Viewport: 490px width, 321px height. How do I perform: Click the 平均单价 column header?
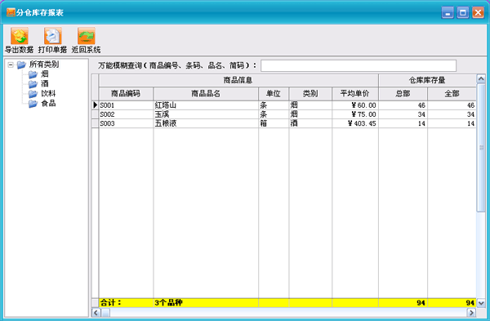coord(355,93)
